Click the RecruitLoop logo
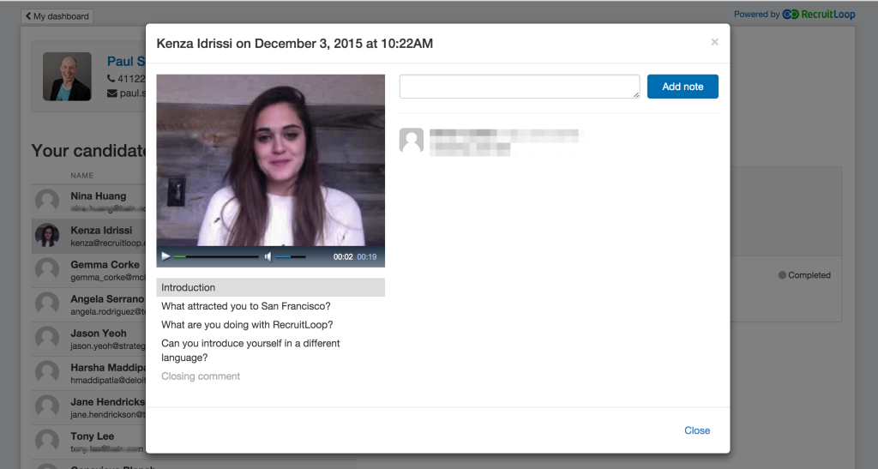 pyautogui.click(x=819, y=15)
